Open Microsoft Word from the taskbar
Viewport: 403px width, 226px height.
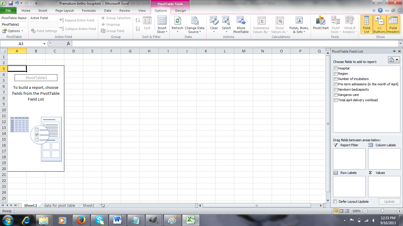pos(117,220)
